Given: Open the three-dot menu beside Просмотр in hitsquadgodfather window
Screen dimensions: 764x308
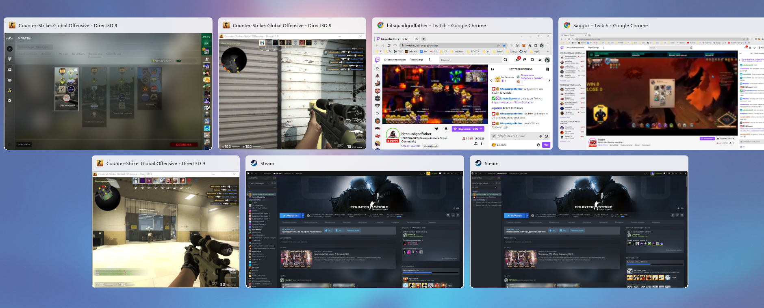Looking at the screenshot, I should [430, 60].
